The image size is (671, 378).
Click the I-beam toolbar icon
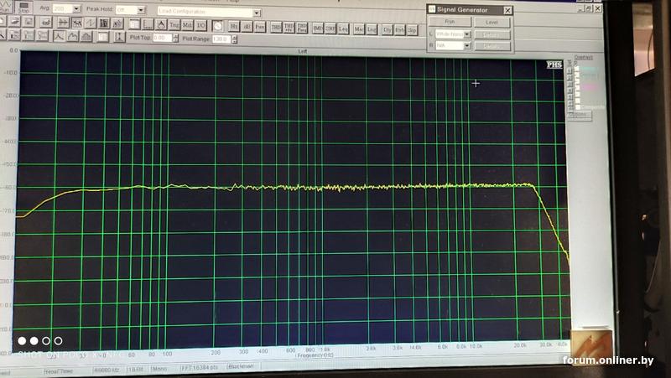tap(119, 37)
